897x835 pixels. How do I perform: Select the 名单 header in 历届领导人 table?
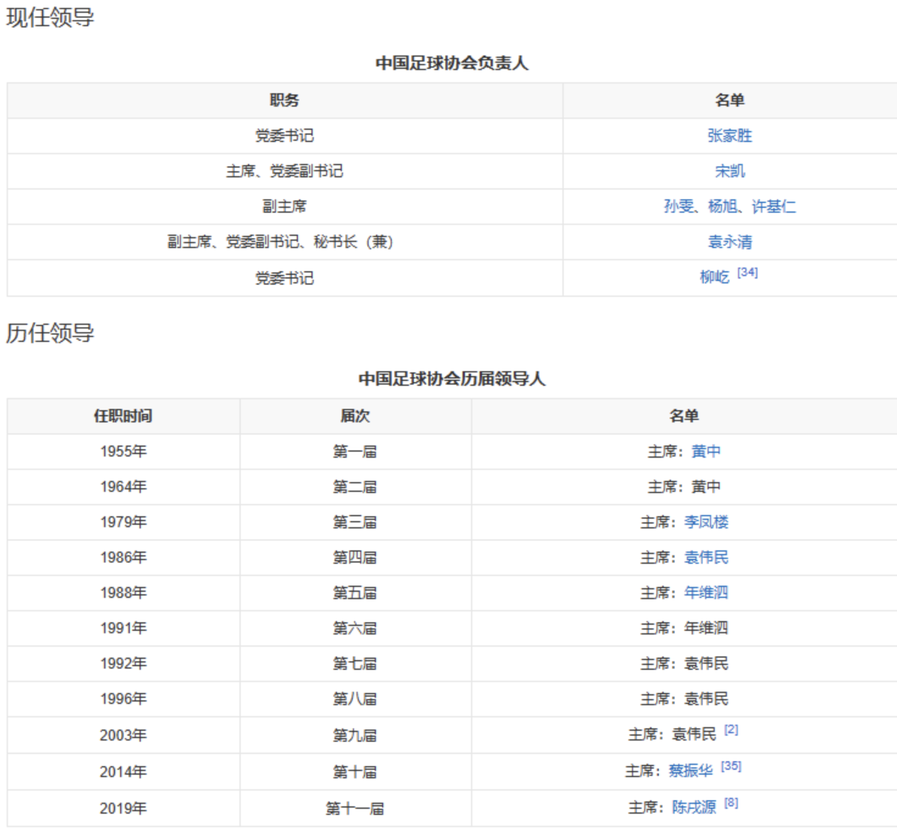(x=684, y=416)
